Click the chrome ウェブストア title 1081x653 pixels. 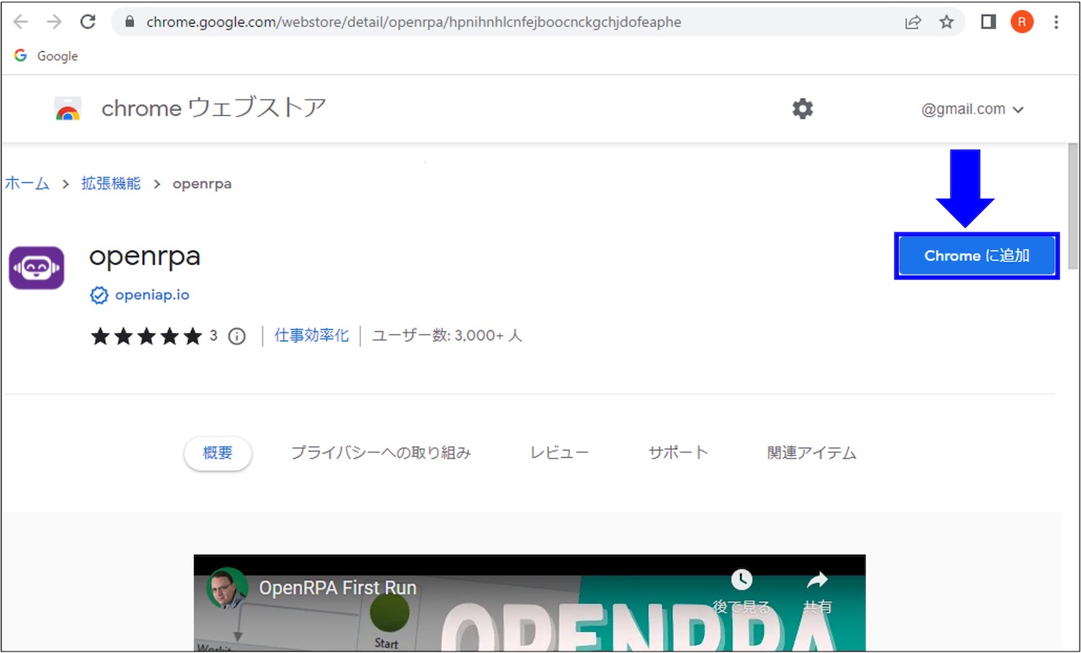tap(213, 108)
